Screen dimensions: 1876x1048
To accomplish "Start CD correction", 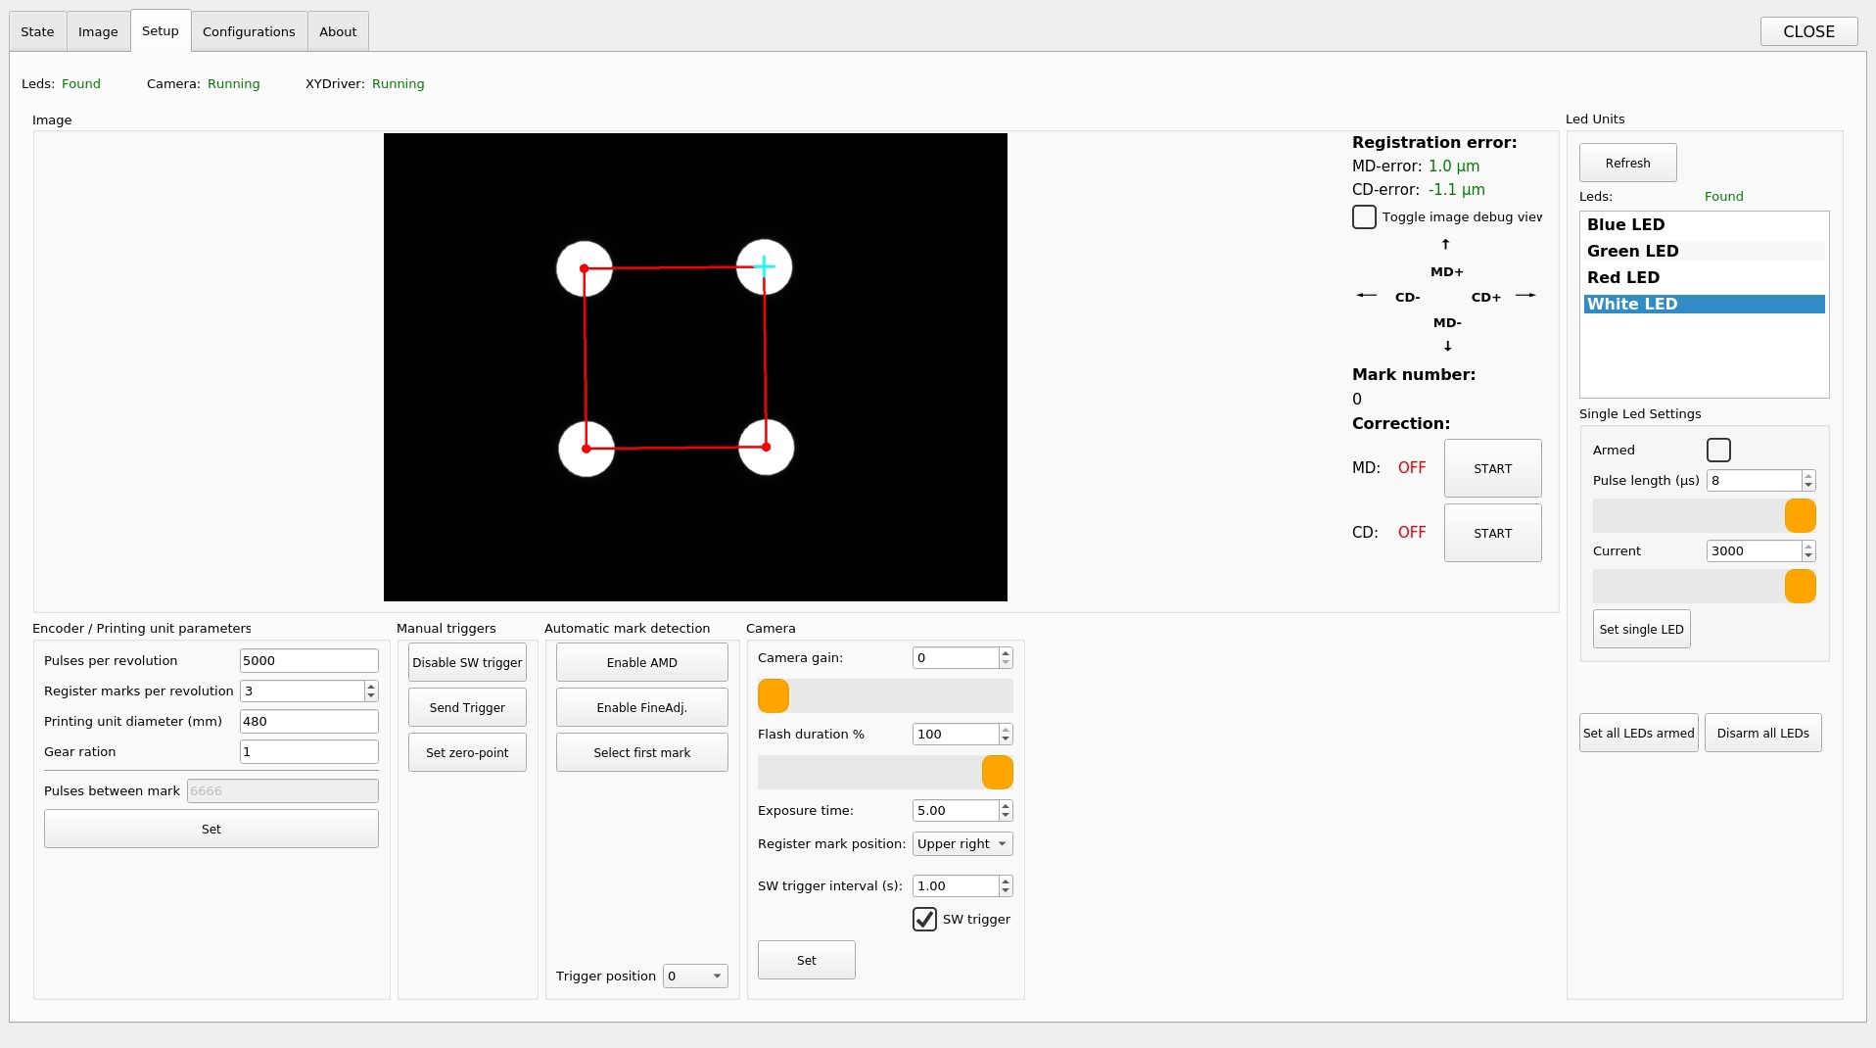I will coord(1492,534).
